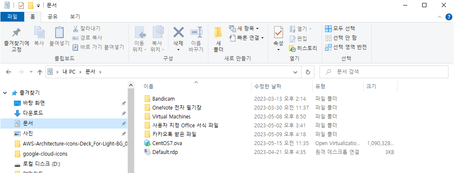Select 다운로드 in the sidebar

coord(33,113)
